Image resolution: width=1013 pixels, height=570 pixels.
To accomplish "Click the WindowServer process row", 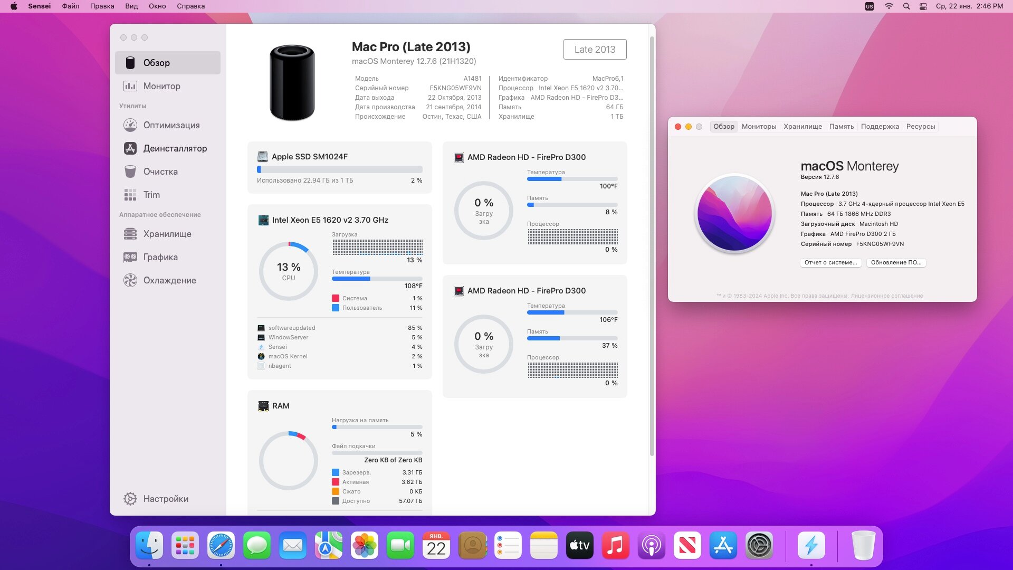I will (340, 337).
